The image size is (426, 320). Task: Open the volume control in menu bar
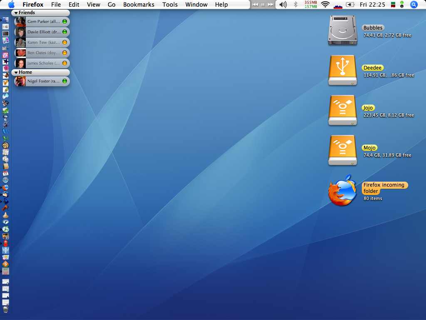pos(283,5)
